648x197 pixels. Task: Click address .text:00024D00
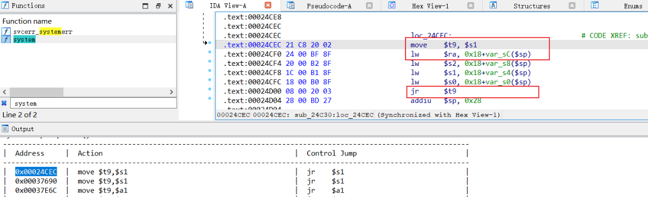click(x=252, y=91)
